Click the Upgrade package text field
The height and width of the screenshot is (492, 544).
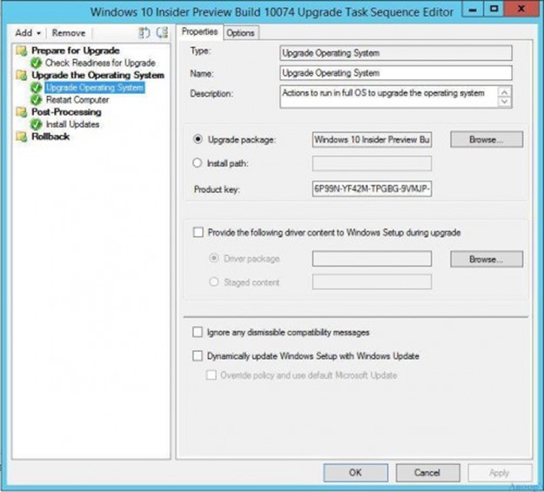[372, 139]
